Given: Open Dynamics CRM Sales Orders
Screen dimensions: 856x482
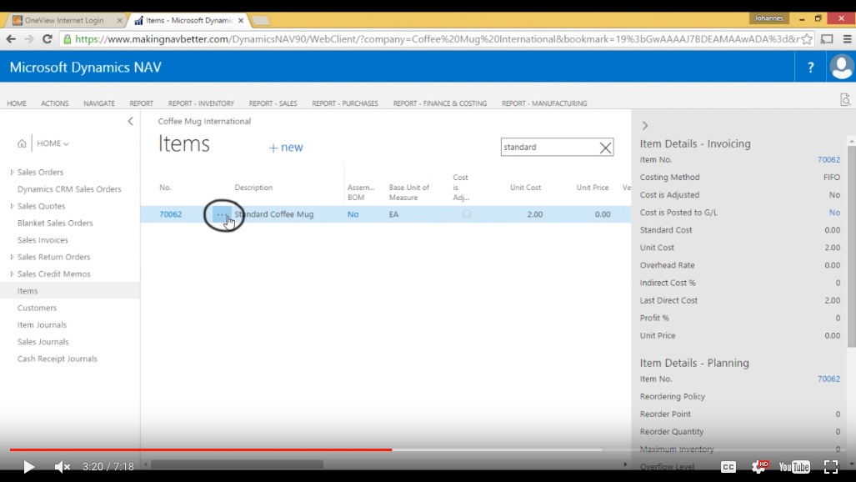Looking at the screenshot, I should point(69,189).
